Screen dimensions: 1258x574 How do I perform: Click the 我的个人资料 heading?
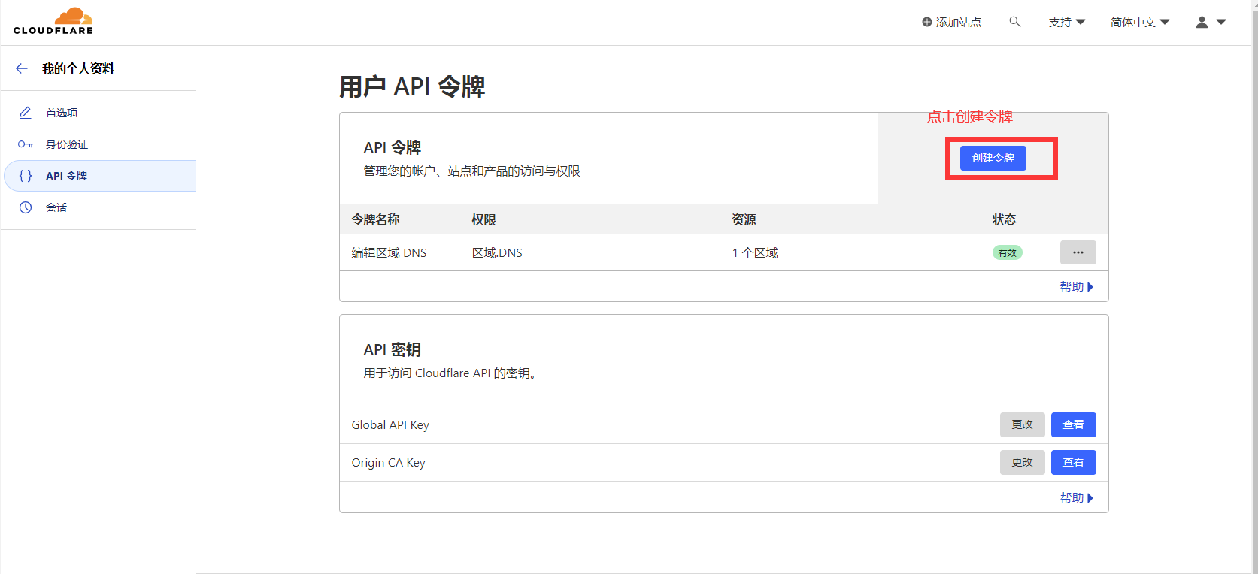[x=78, y=68]
